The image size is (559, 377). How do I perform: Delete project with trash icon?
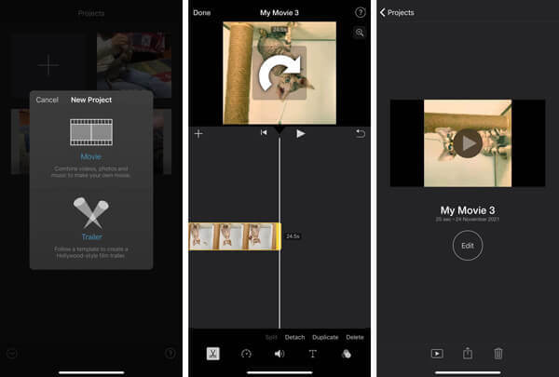click(x=498, y=353)
